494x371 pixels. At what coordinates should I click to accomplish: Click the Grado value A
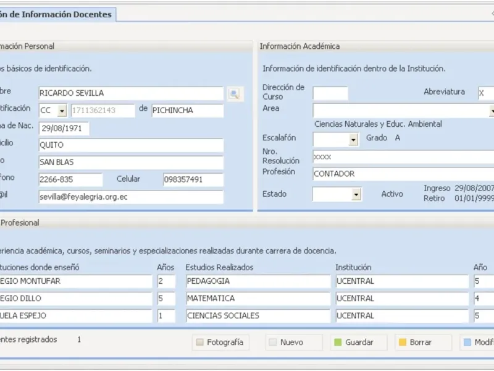[398, 138]
